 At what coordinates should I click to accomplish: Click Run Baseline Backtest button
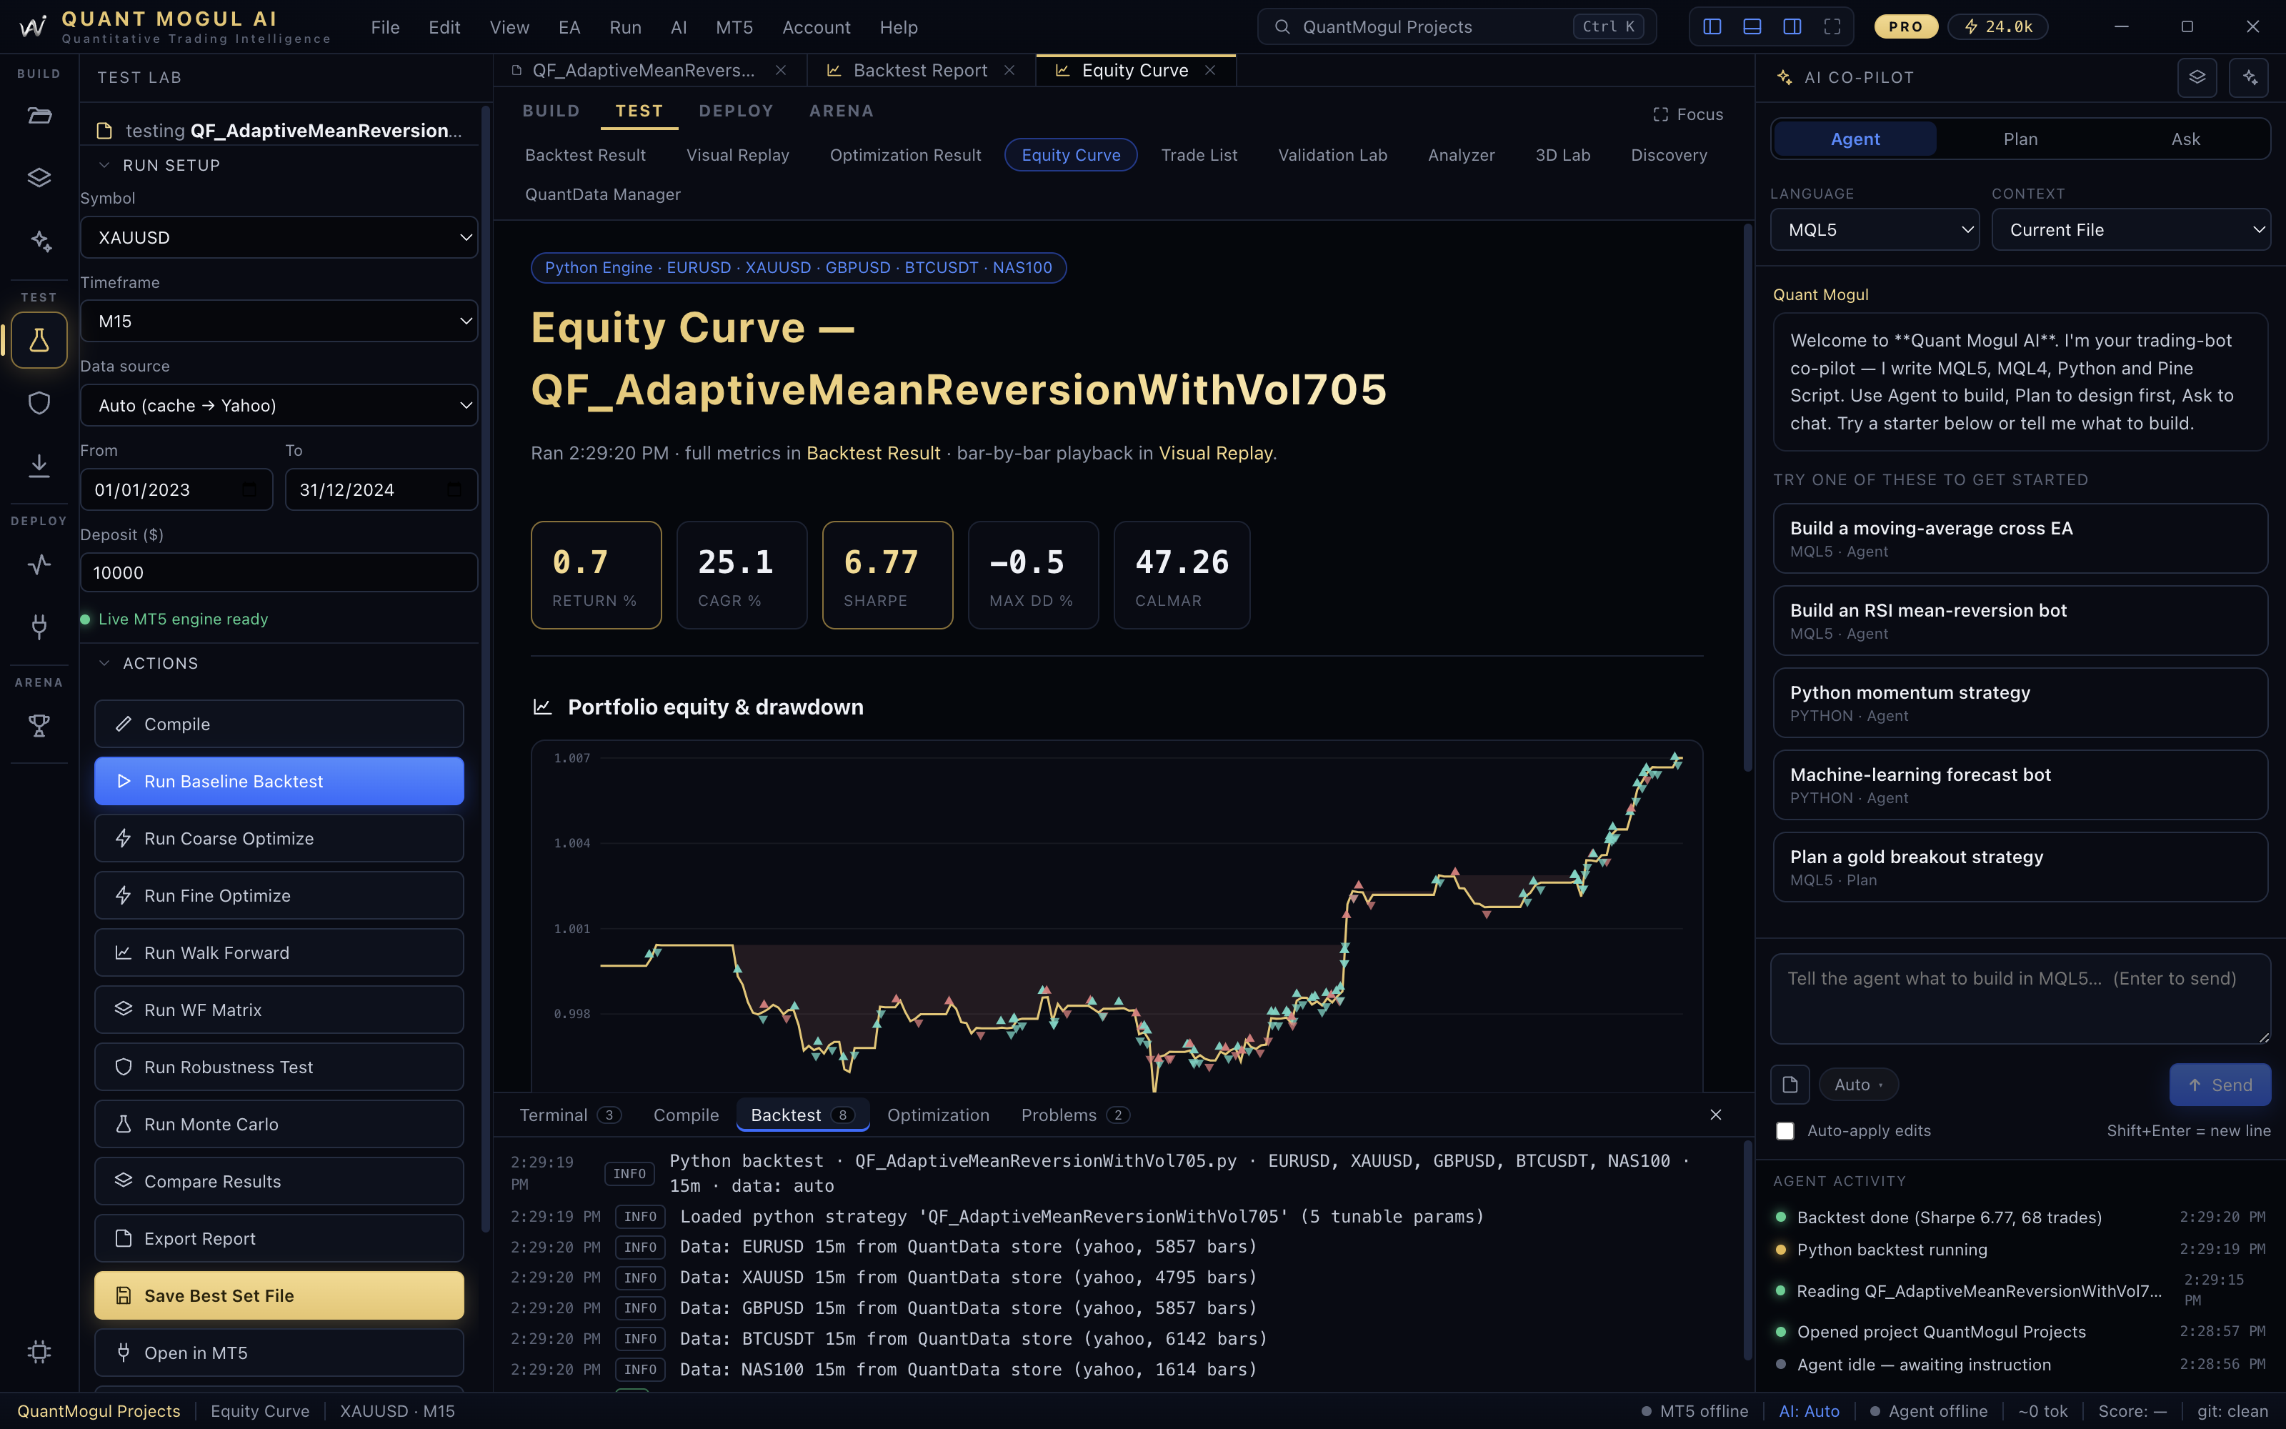[x=279, y=782]
